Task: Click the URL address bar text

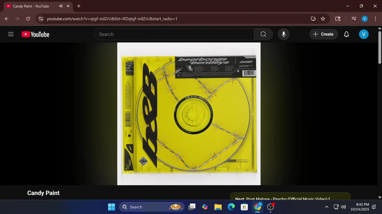Action: pyautogui.click(x=112, y=19)
